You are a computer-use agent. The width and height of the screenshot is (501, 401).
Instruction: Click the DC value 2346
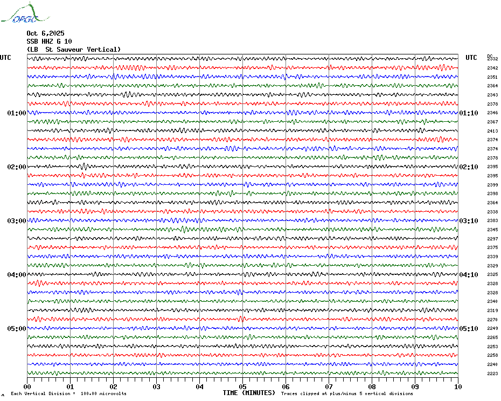point(492,113)
